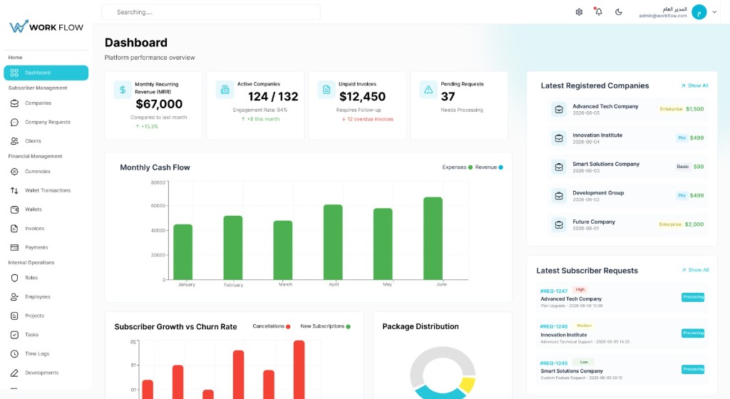Click the January bar in Monthly Cash Flow

(183, 252)
